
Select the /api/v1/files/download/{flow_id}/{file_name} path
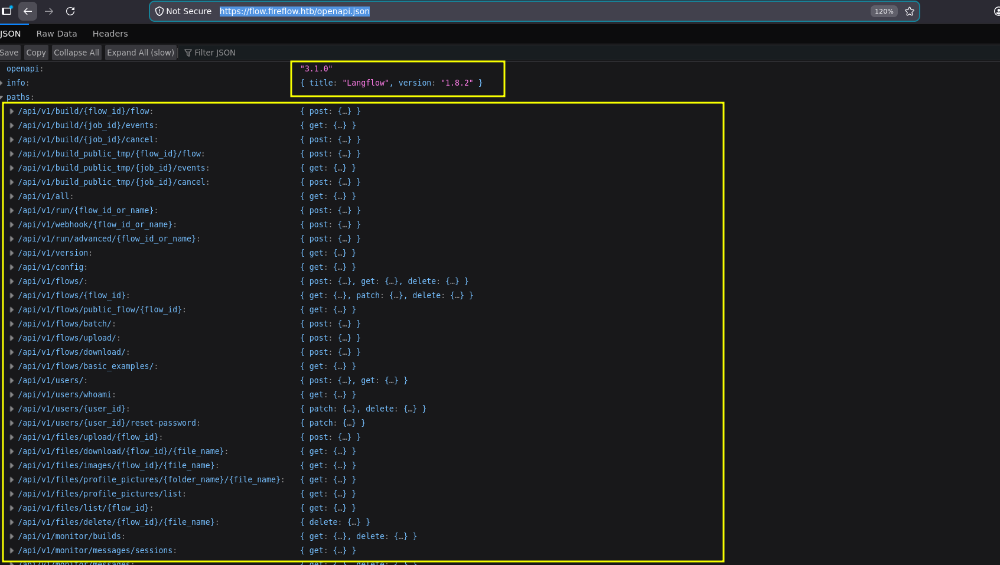(x=123, y=451)
